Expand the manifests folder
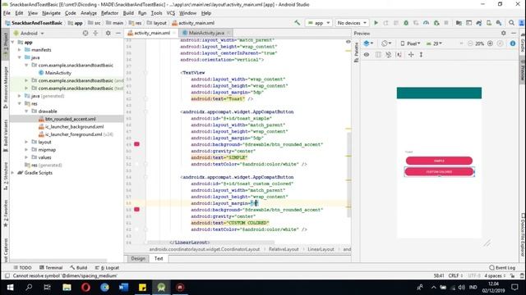The height and width of the screenshot is (295, 526). [x=20, y=50]
